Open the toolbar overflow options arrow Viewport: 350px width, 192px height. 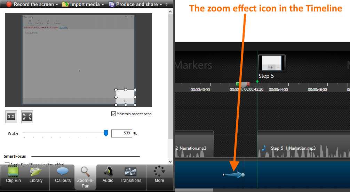(166, 5)
